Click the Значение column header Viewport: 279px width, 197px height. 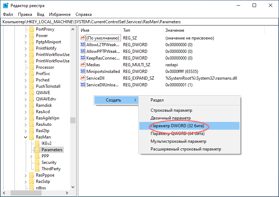[x=214, y=30]
